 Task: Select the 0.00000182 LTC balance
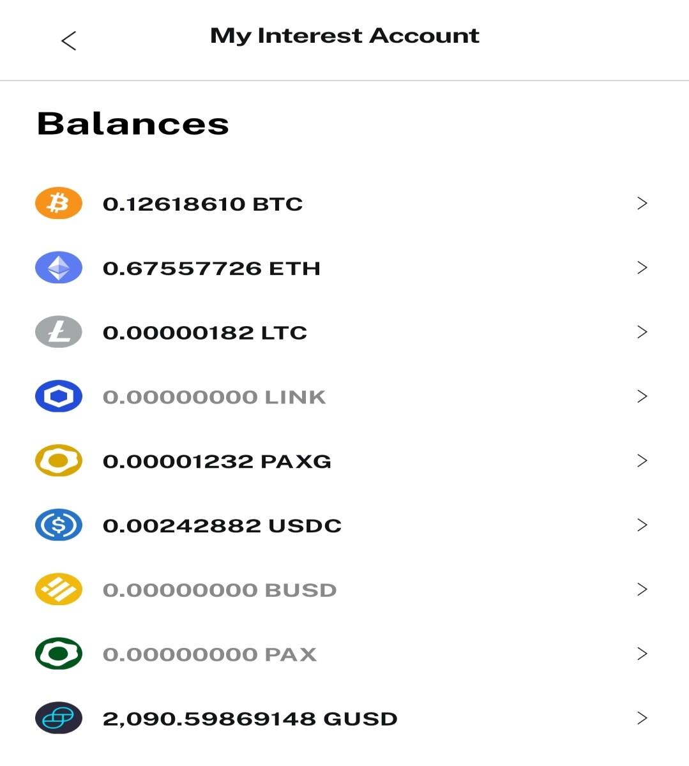point(205,333)
